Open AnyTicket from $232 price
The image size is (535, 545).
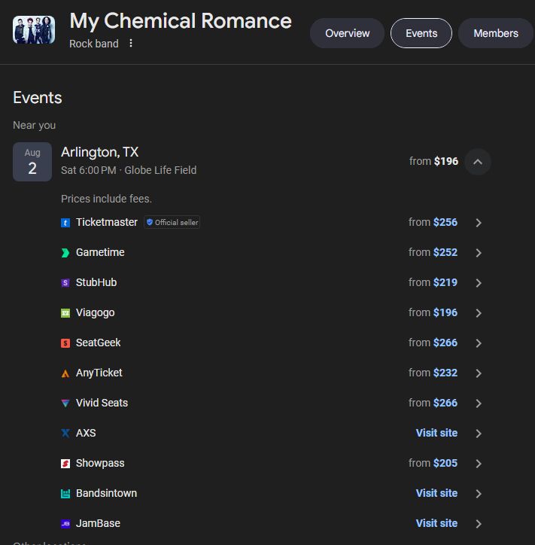433,373
